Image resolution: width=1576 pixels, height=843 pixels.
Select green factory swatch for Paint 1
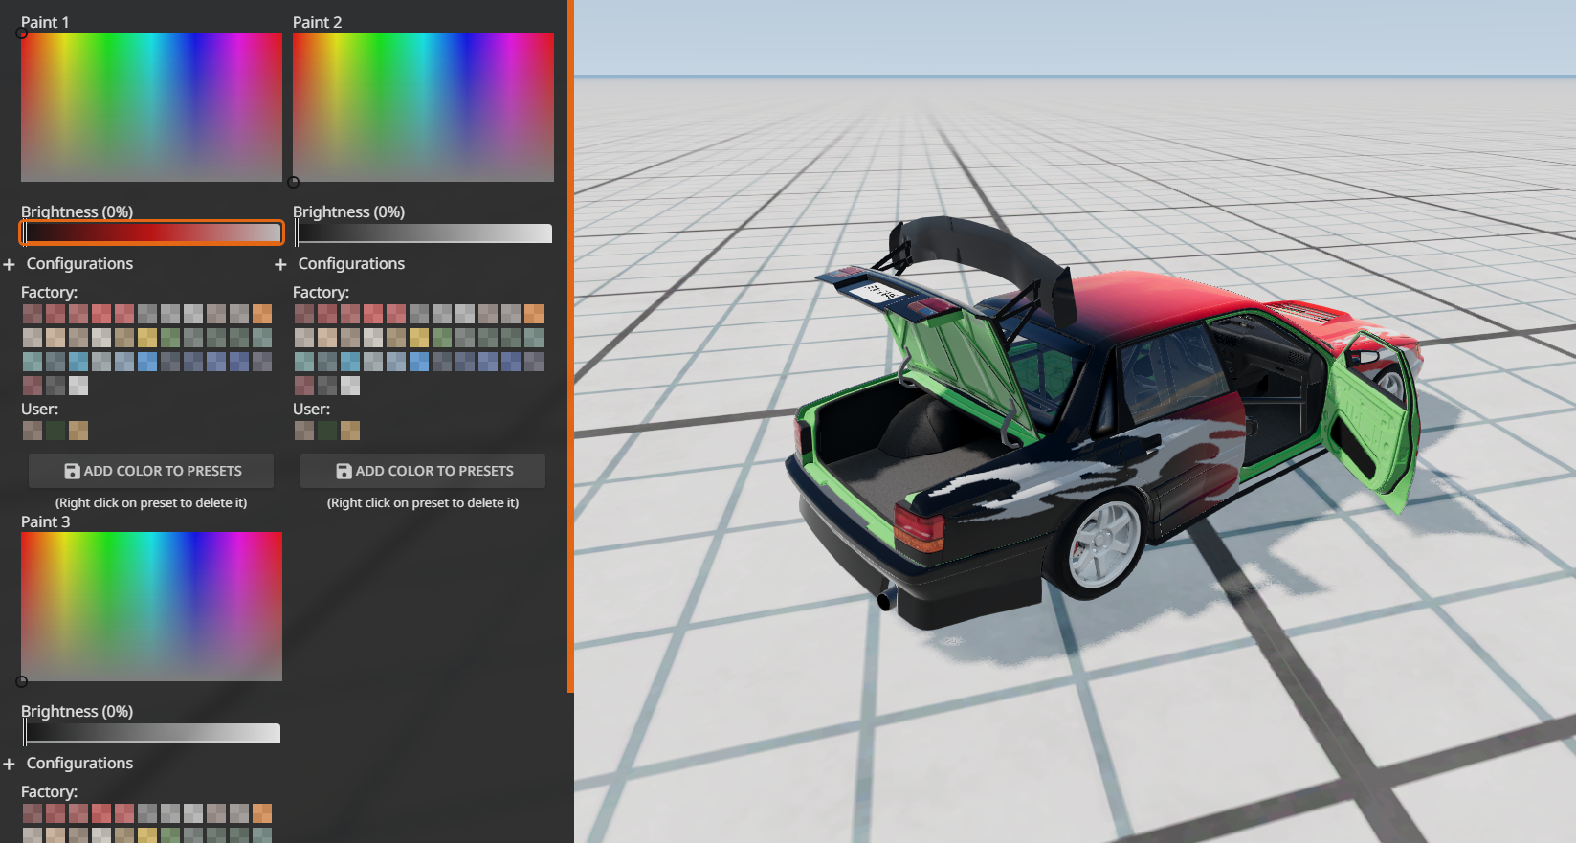(170, 338)
